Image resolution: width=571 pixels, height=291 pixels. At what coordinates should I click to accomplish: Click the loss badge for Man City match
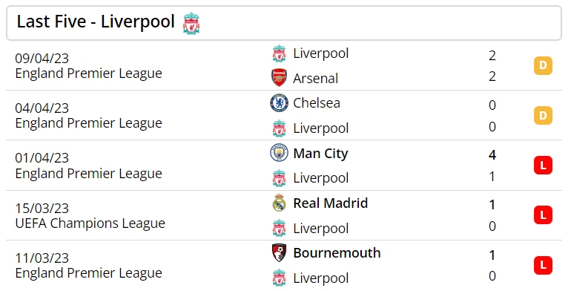pyautogui.click(x=543, y=166)
